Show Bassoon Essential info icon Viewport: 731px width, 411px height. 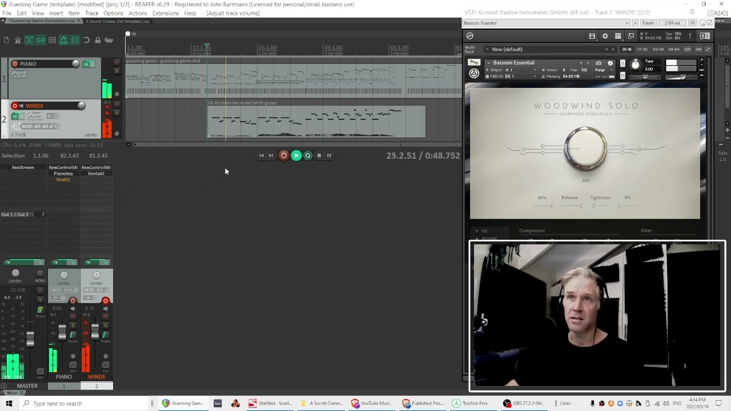[x=610, y=63]
